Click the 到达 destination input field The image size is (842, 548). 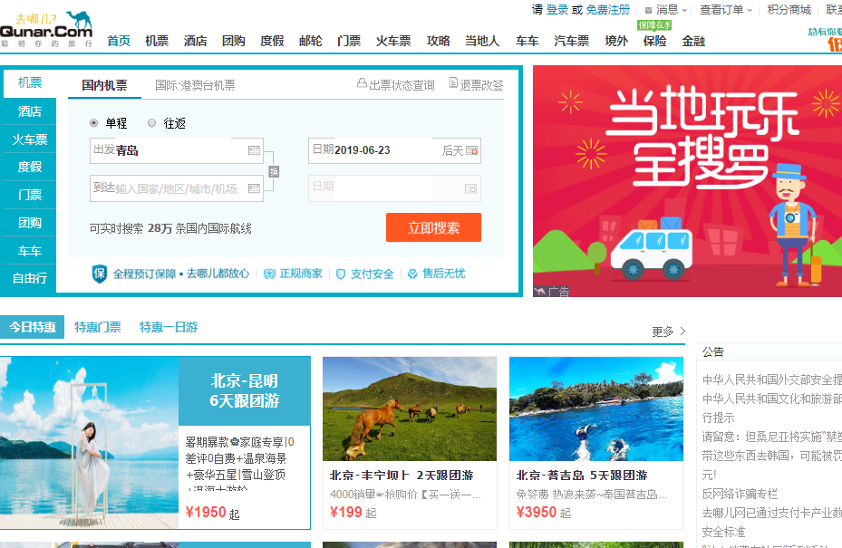(176, 188)
